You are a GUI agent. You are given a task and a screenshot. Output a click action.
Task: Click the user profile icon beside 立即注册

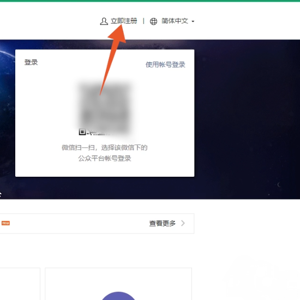tap(104, 21)
